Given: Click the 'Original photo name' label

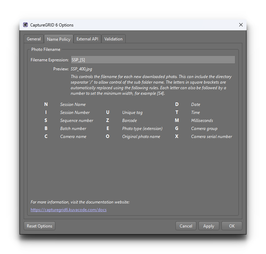Looking at the screenshot, I should click(x=141, y=137).
